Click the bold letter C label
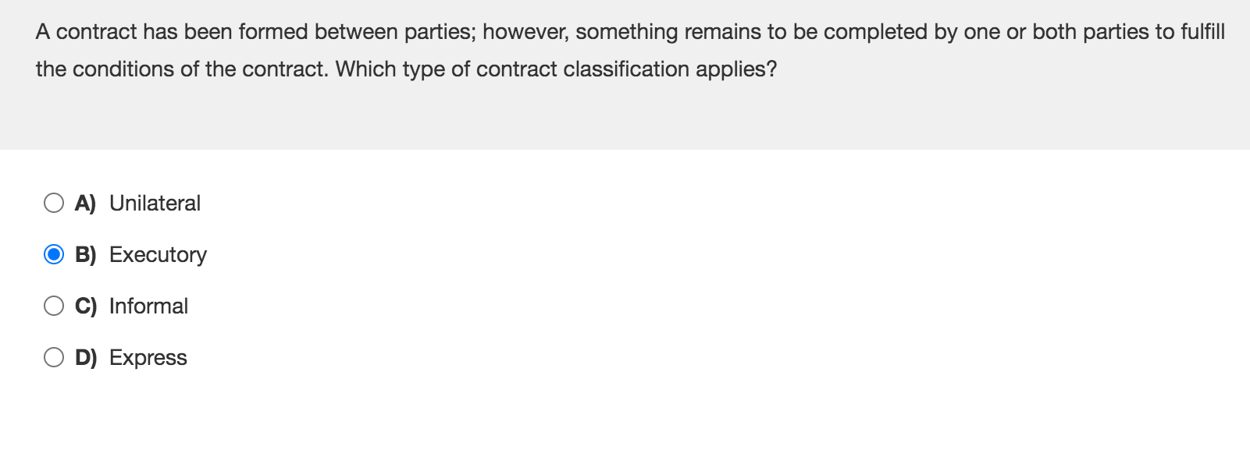Screen dimensions: 1250x464 point(84,306)
